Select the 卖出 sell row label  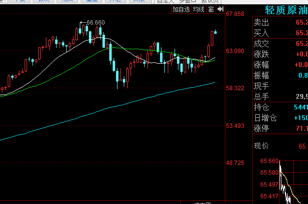[x=261, y=23]
